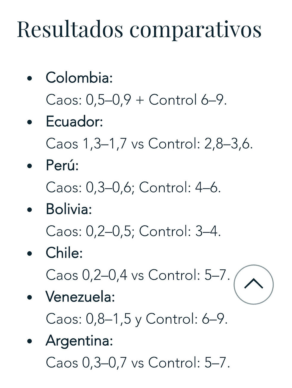Click the Ecuador Caos 1,3–1,7 line
This screenshot has height=388, width=292.
149,144
